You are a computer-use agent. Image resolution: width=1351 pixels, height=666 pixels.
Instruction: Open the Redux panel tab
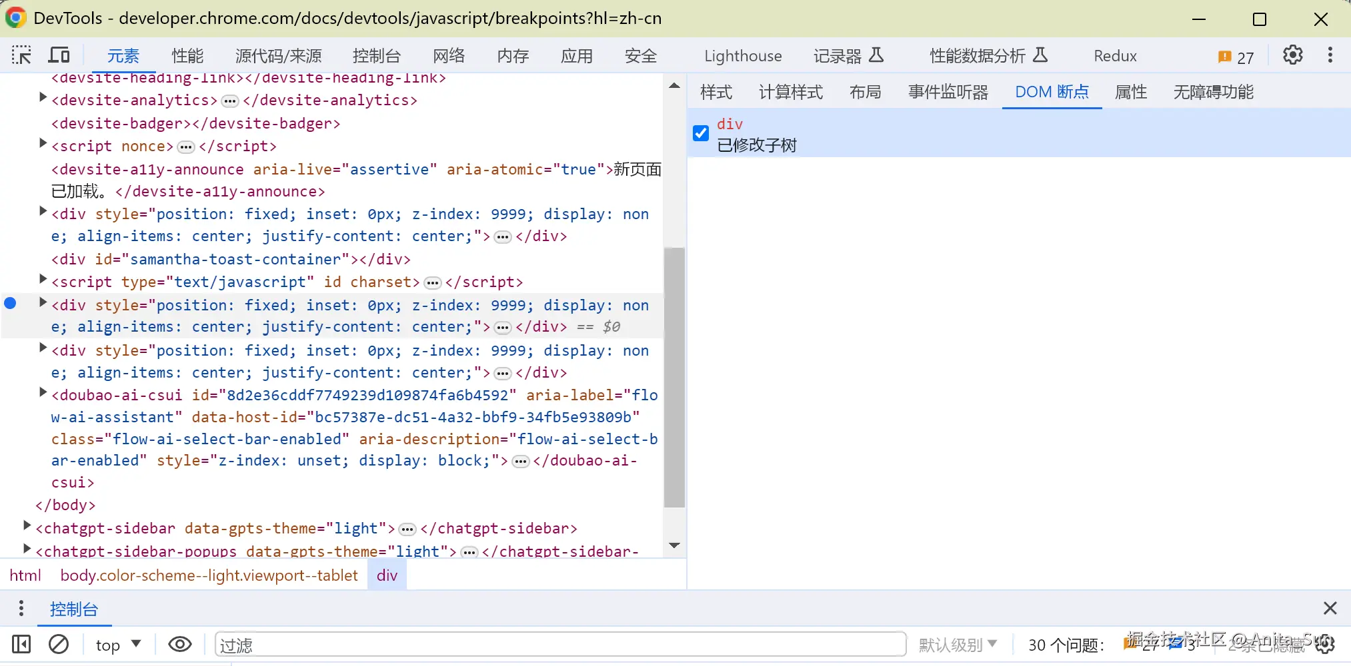(1115, 56)
